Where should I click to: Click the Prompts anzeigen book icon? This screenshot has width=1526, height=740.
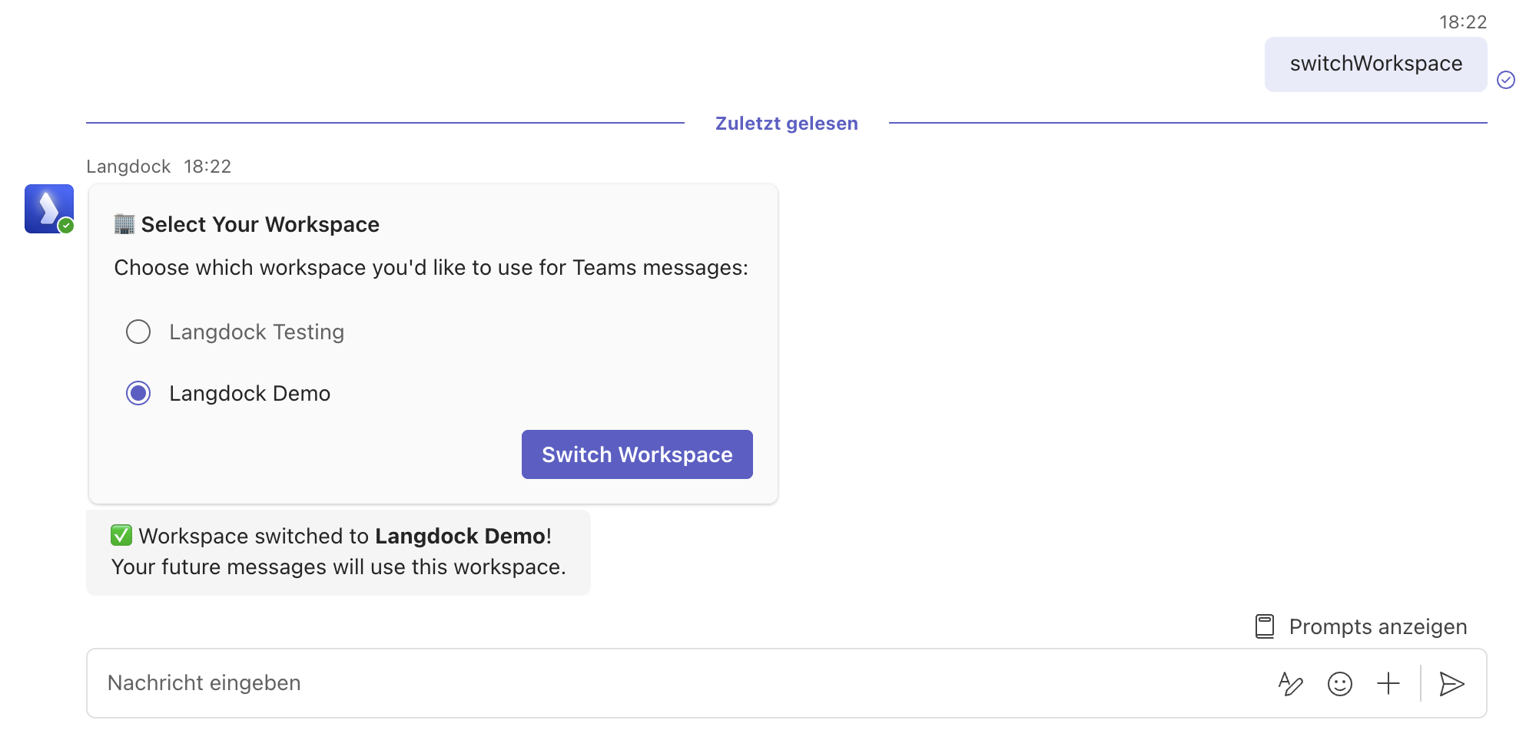1265,626
